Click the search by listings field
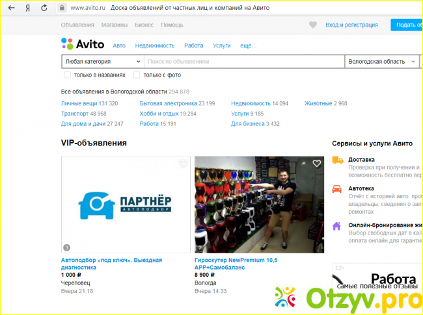The height and width of the screenshot is (315, 423). [244, 62]
